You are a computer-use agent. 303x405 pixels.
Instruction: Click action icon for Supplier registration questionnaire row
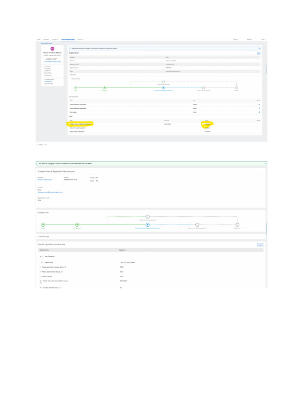tap(259, 104)
